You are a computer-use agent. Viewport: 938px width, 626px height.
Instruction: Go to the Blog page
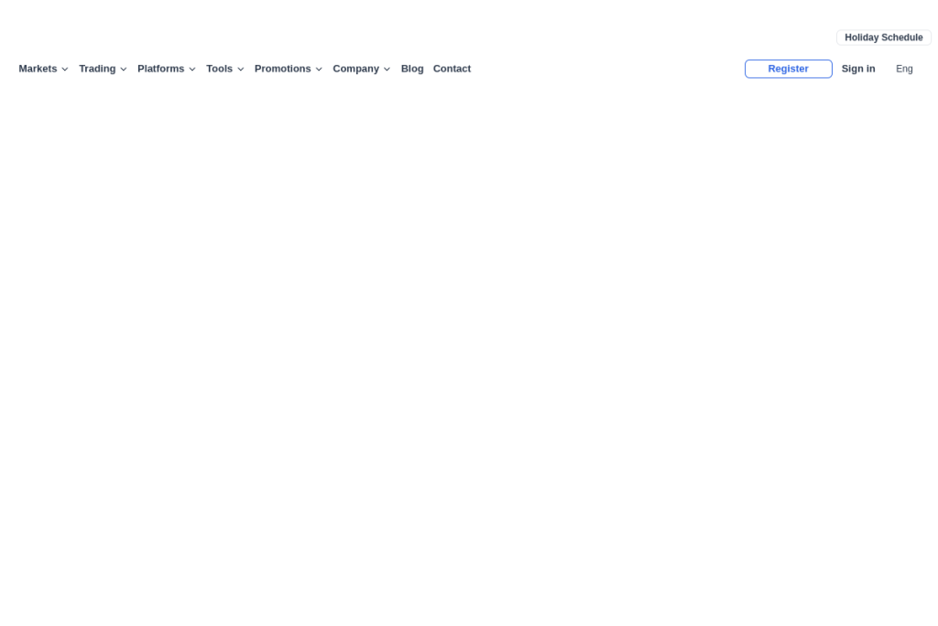pos(412,69)
